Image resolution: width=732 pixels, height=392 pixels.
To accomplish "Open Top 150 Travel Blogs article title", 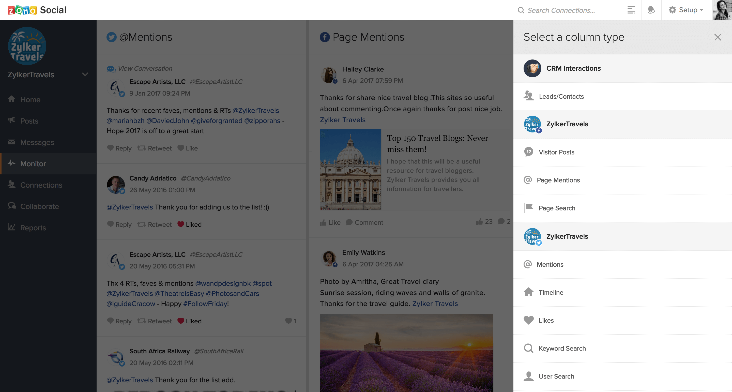I will pos(437,144).
